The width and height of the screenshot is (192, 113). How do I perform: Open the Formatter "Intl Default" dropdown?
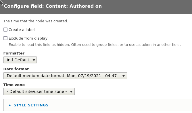(20, 60)
